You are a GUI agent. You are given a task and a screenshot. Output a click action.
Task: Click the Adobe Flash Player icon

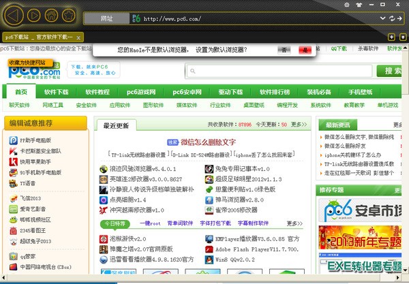(209, 249)
